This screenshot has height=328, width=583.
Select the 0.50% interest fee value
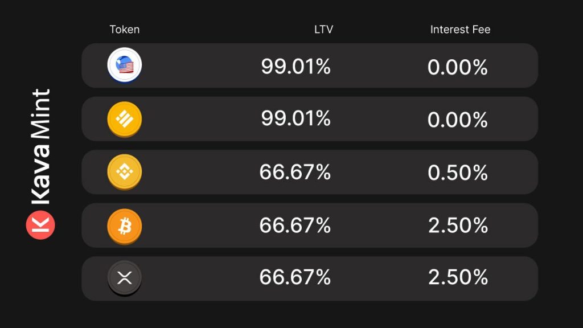[x=458, y=173]
